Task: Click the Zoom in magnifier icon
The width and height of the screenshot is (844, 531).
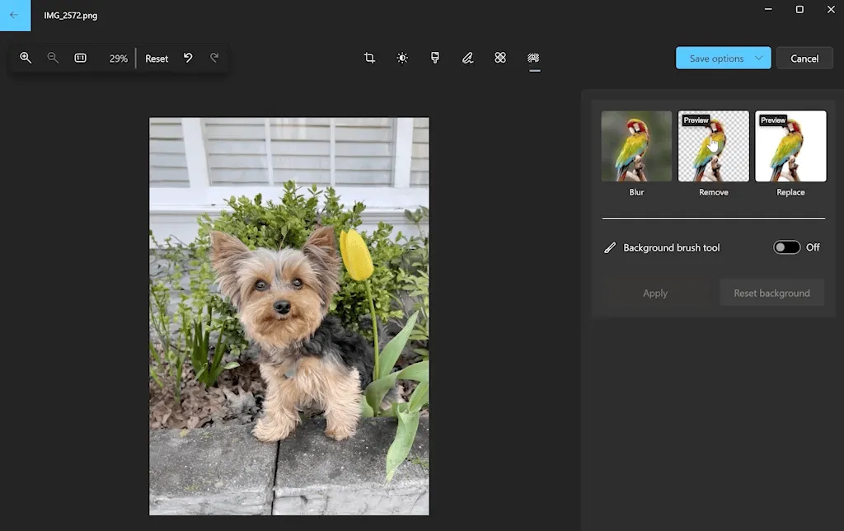Action: [26, 58]
